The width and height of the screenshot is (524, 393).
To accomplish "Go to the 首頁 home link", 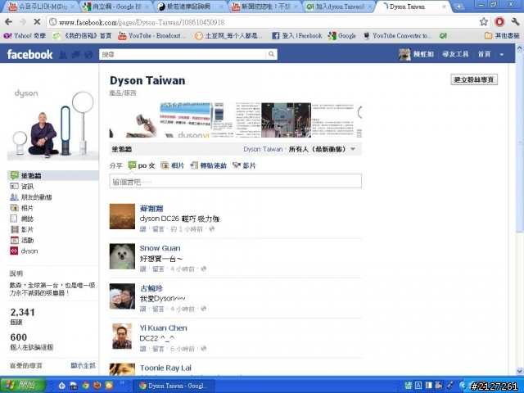I will [484, 54].
